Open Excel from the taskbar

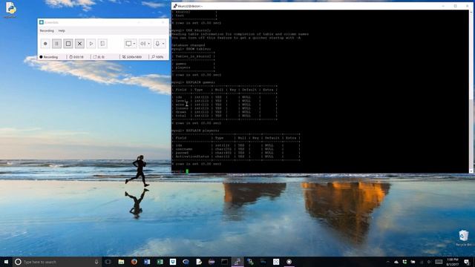click(160, 262)
